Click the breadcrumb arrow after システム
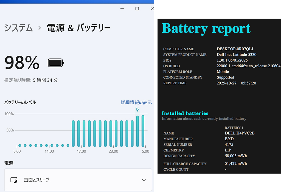This screenshot has height=192, width=281. [x=40, y=28]
